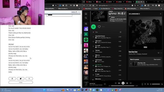The height and width of the screenshot is (92, 164).
Task: Open Chrome menu in the Spotify window
Action: click(x=162, y=5)
